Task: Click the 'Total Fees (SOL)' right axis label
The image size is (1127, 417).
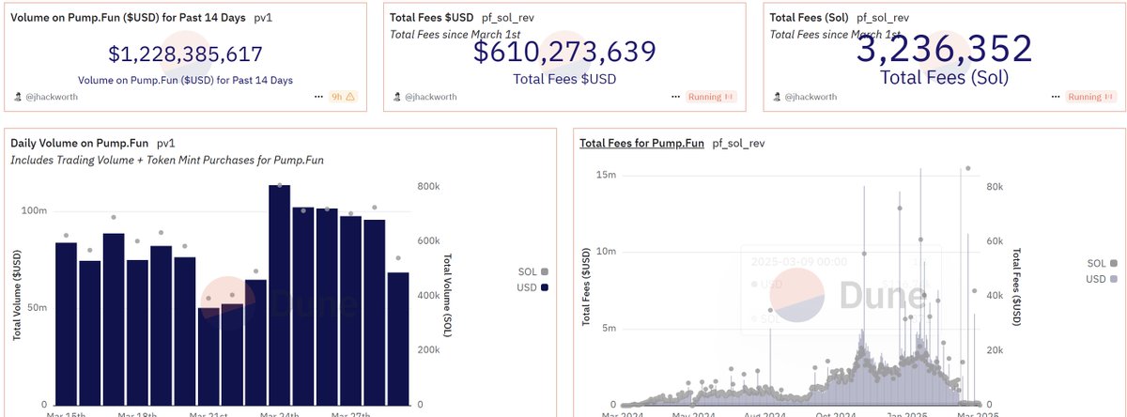Action: pos(1015,287)
